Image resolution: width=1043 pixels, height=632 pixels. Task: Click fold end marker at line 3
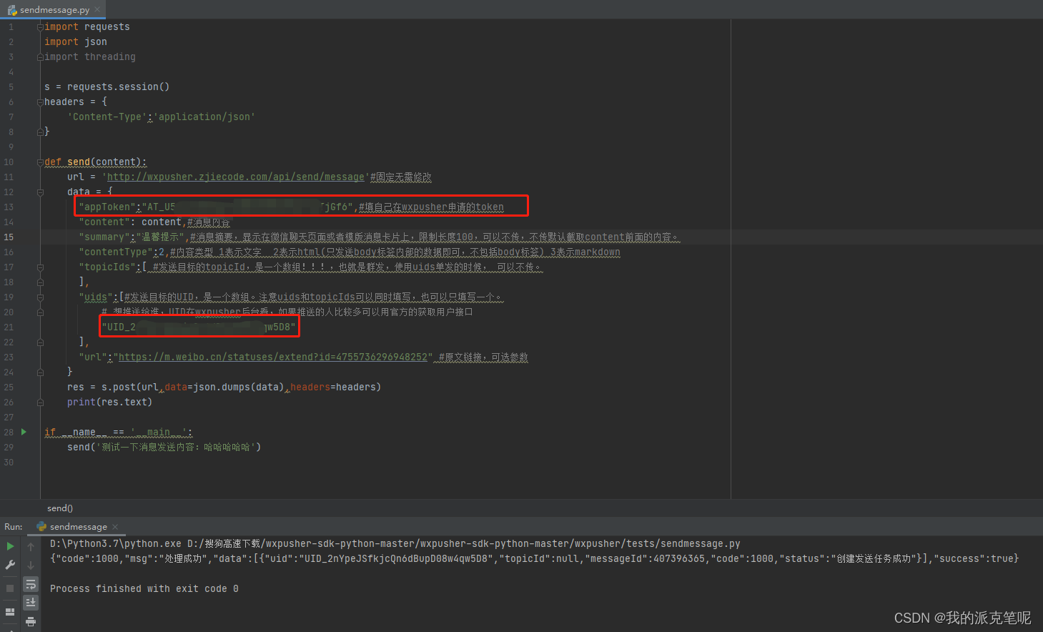click(40, 56)
